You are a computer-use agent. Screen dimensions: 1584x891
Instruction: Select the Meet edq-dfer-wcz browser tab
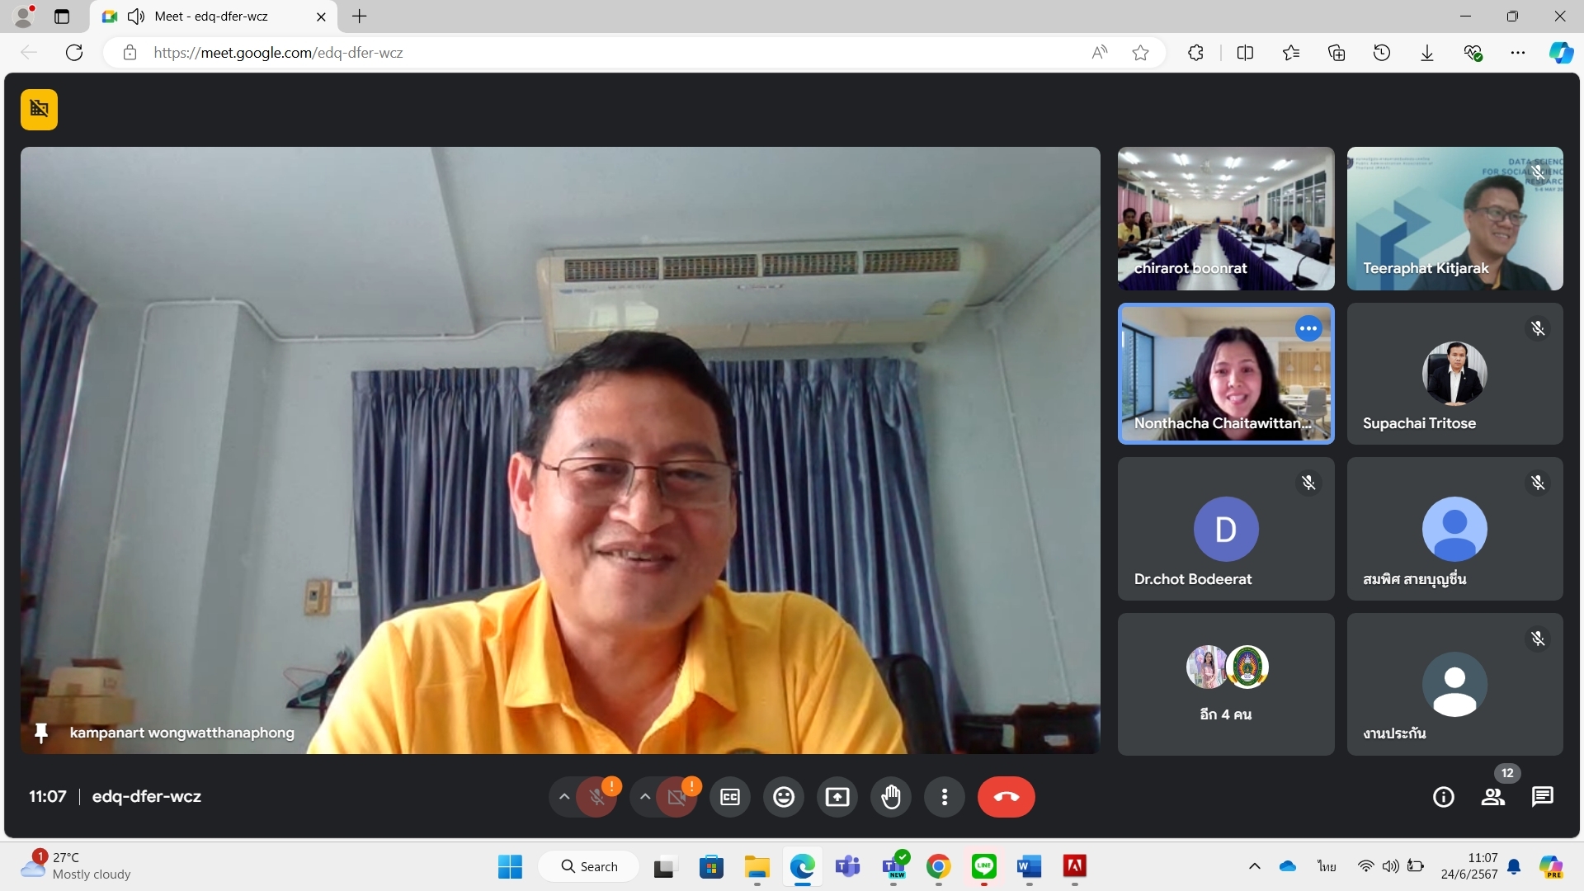click(x=210, y=16)
